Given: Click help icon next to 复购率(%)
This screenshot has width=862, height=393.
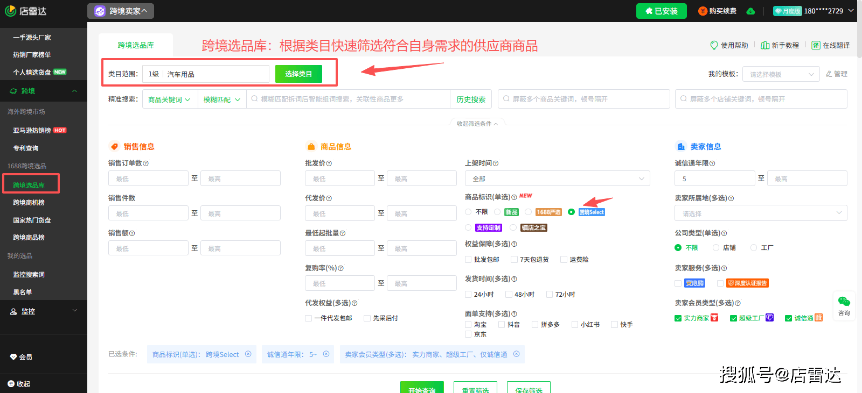Looking at the screenshot, I should point(340,268).
